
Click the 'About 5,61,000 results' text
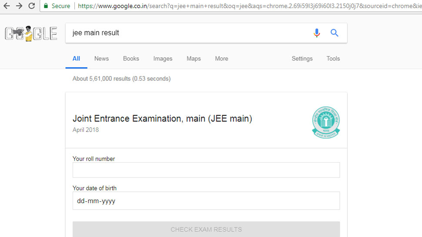click(x=121, y=79)
